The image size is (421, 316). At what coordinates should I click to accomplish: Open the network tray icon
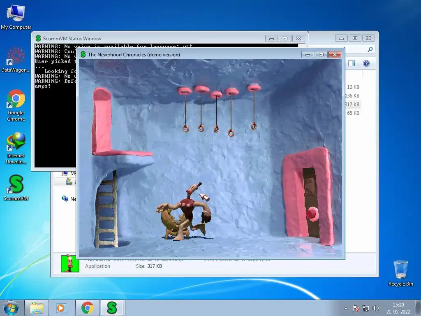(365, 308)
